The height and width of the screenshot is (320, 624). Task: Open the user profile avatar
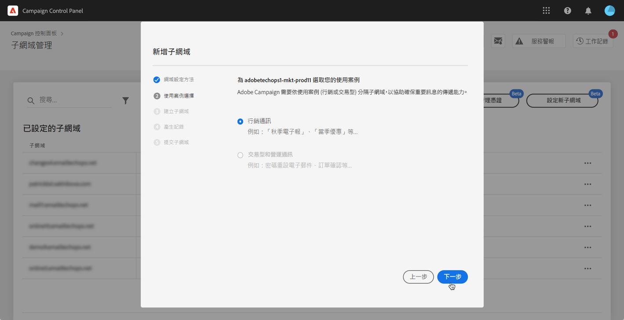pos(609,11)
